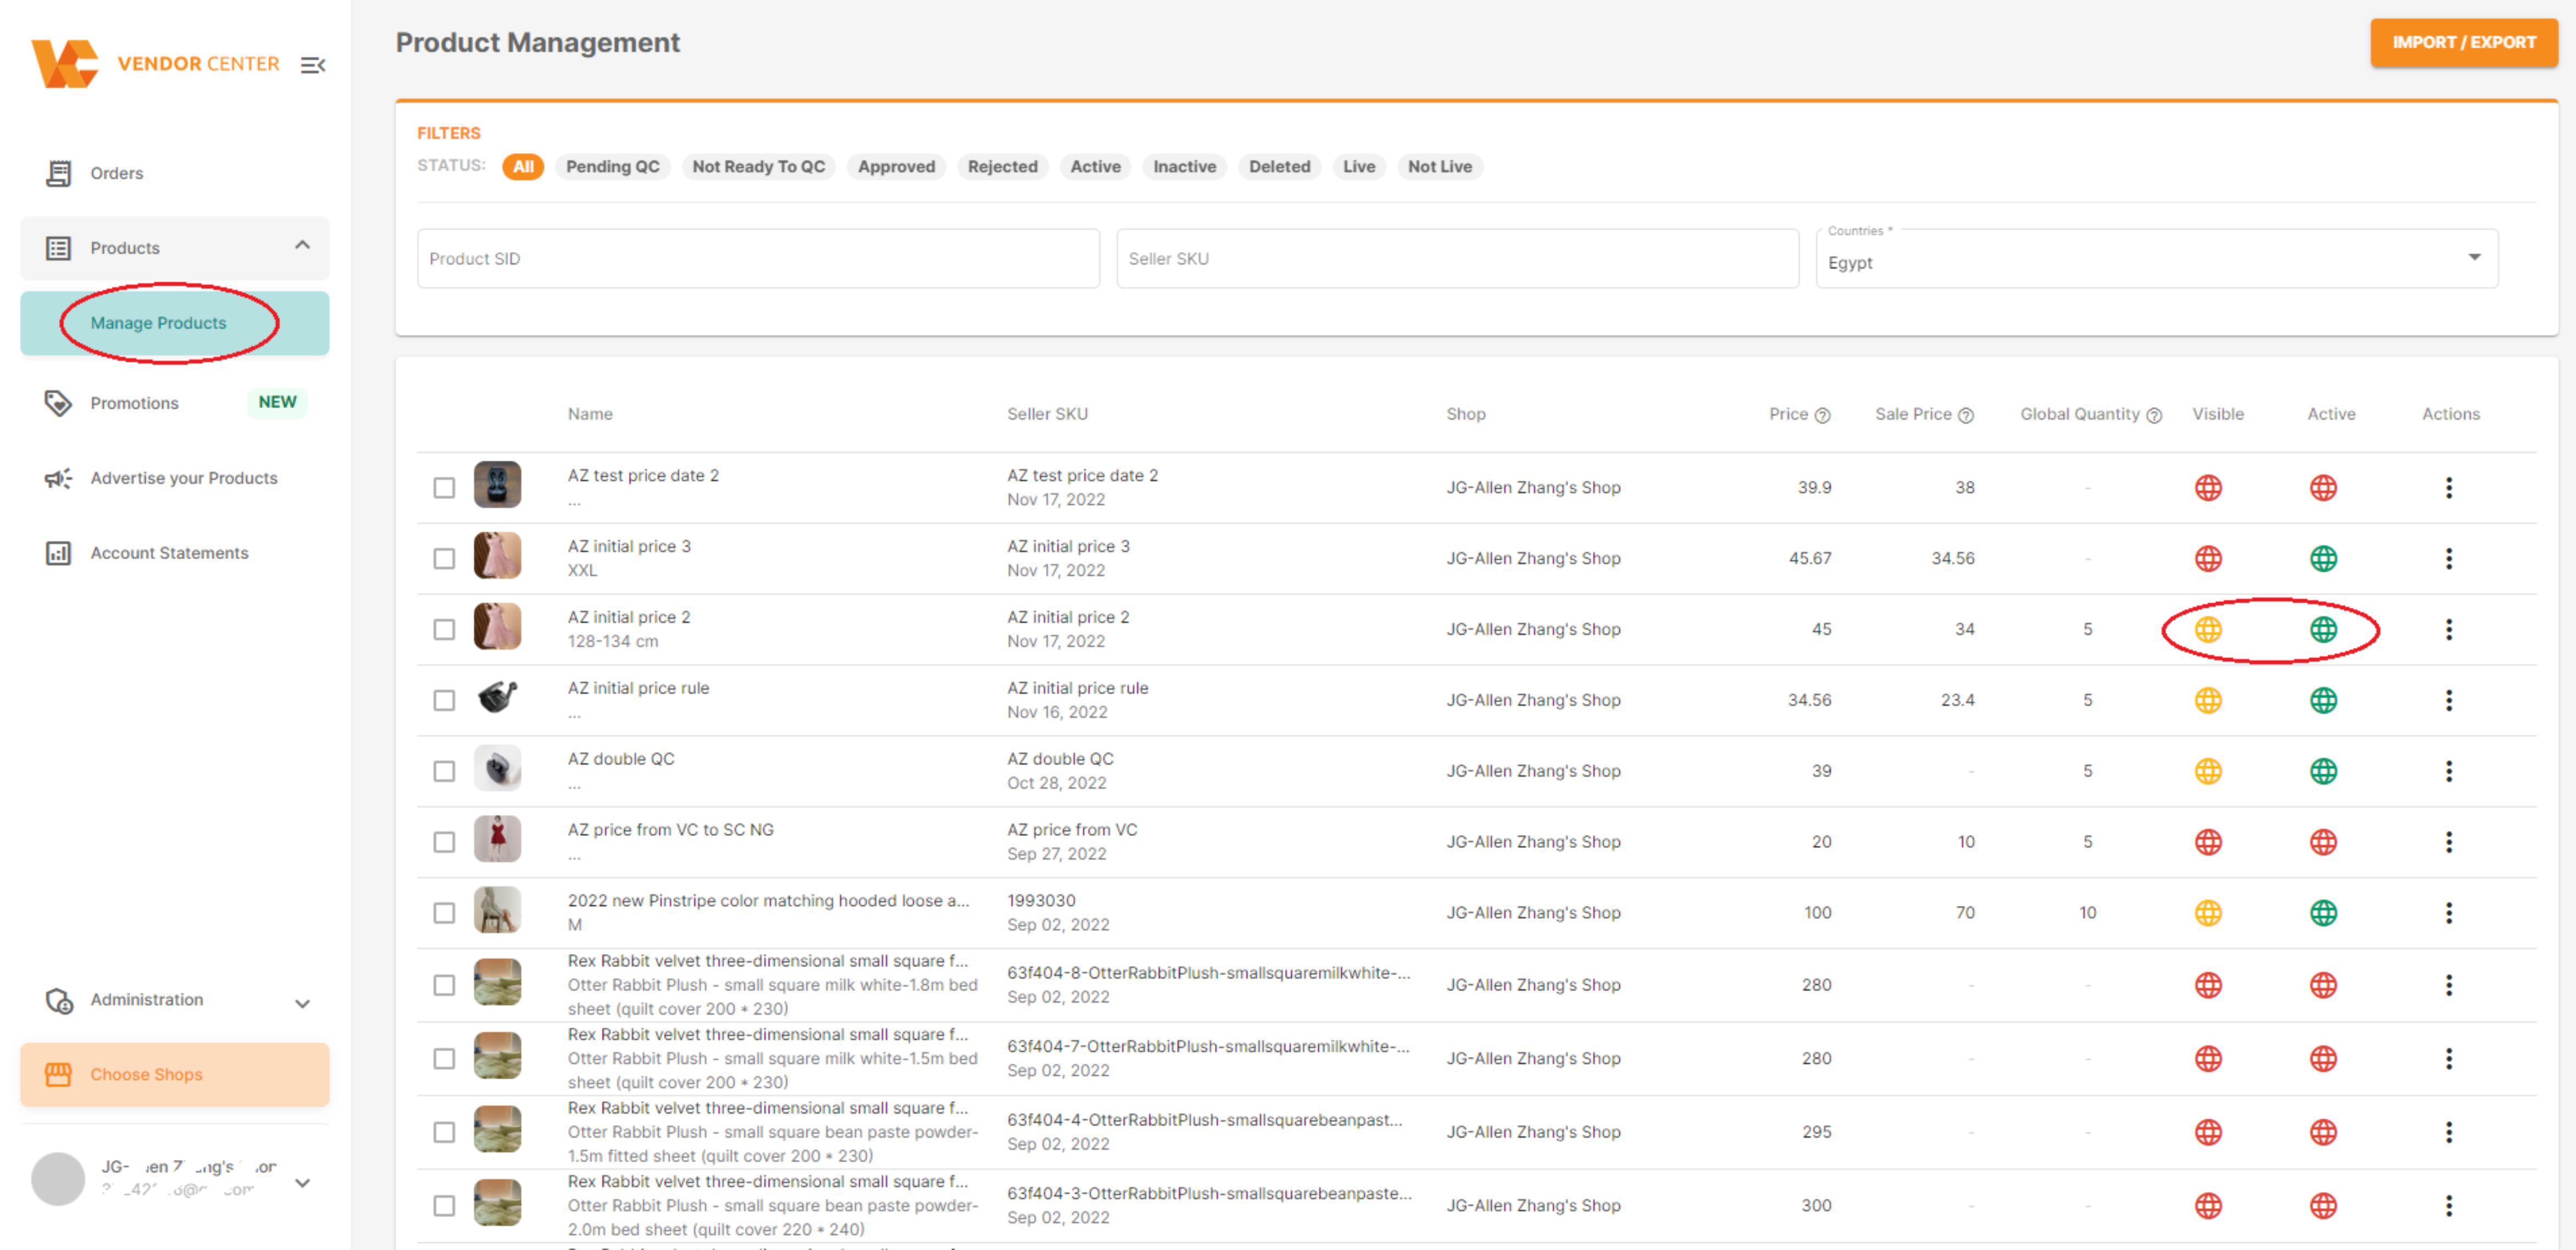Image resolution: width=2576 pixels, height=1250 pixels.
Task: Click the Orders receipt icon in sidebar
Action: click(58, 173)
